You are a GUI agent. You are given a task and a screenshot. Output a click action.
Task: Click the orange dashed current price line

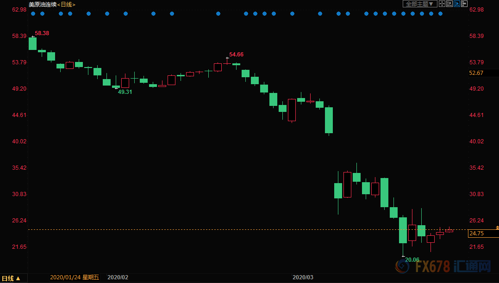click(x=231, y=229)
